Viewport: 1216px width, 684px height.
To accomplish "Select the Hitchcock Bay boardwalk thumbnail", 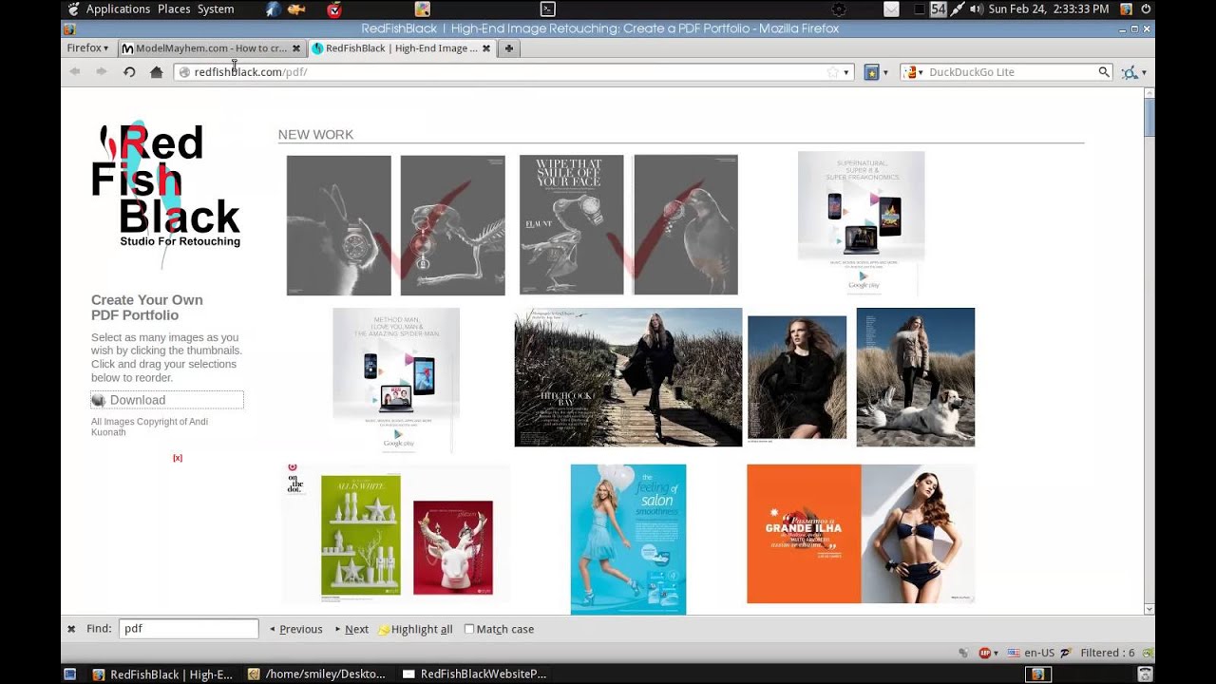I will [628, 377].
